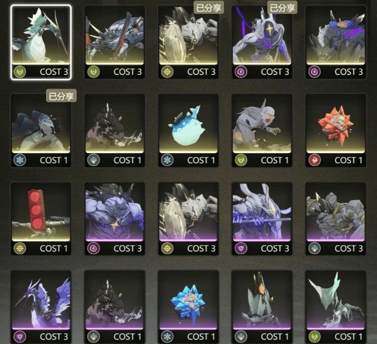Click the 已分享 tag on the hooded star-faced echo
This screenshot has height=344, width=377.
pos(282,8)
